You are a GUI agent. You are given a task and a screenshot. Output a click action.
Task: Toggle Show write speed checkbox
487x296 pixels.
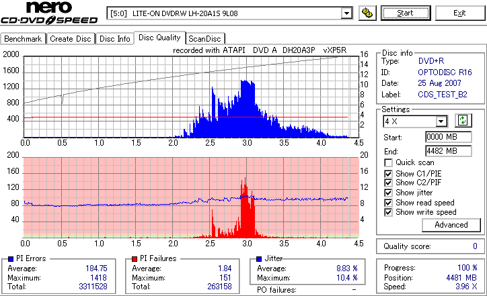(x=388, y=212)
